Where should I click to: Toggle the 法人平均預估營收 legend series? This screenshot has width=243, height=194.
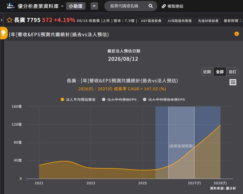78,99
